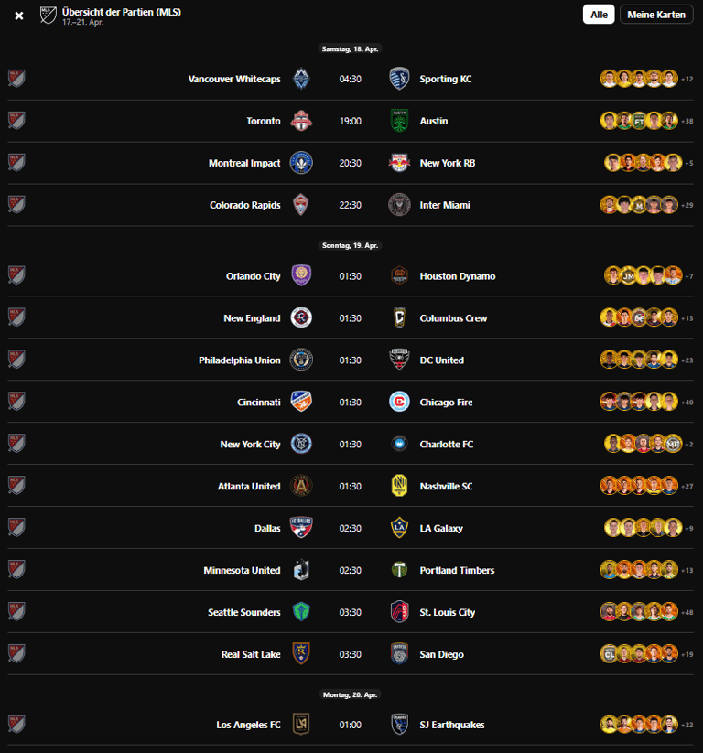
Task: Click the Portland Timbers logo
Action: [x=398, y=570]
